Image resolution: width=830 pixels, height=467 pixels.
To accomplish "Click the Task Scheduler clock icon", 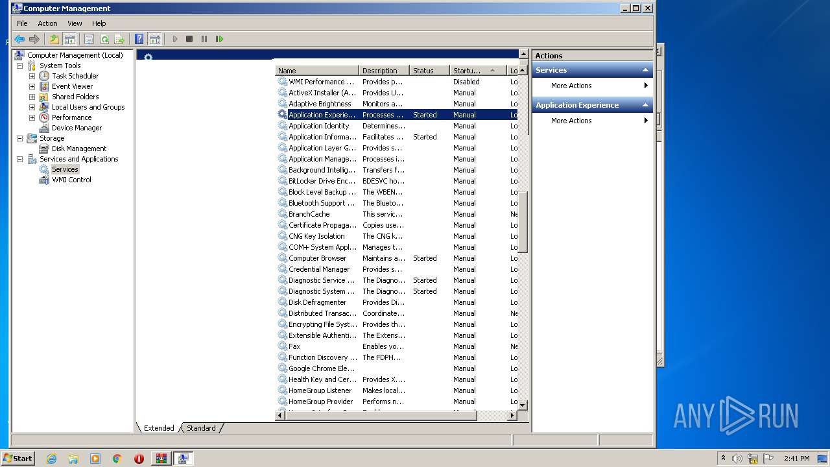I will point(44,76).
